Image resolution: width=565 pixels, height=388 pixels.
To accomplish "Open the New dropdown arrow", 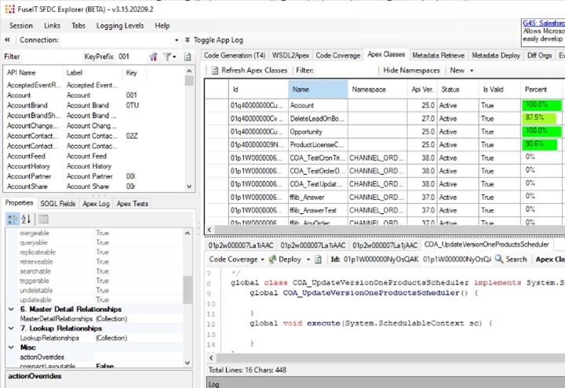I will pos(472,71).
